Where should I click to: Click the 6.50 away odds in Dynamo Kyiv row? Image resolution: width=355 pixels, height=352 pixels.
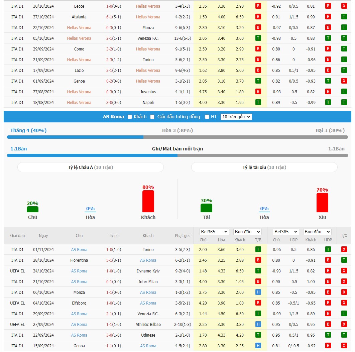pos(240,271)
